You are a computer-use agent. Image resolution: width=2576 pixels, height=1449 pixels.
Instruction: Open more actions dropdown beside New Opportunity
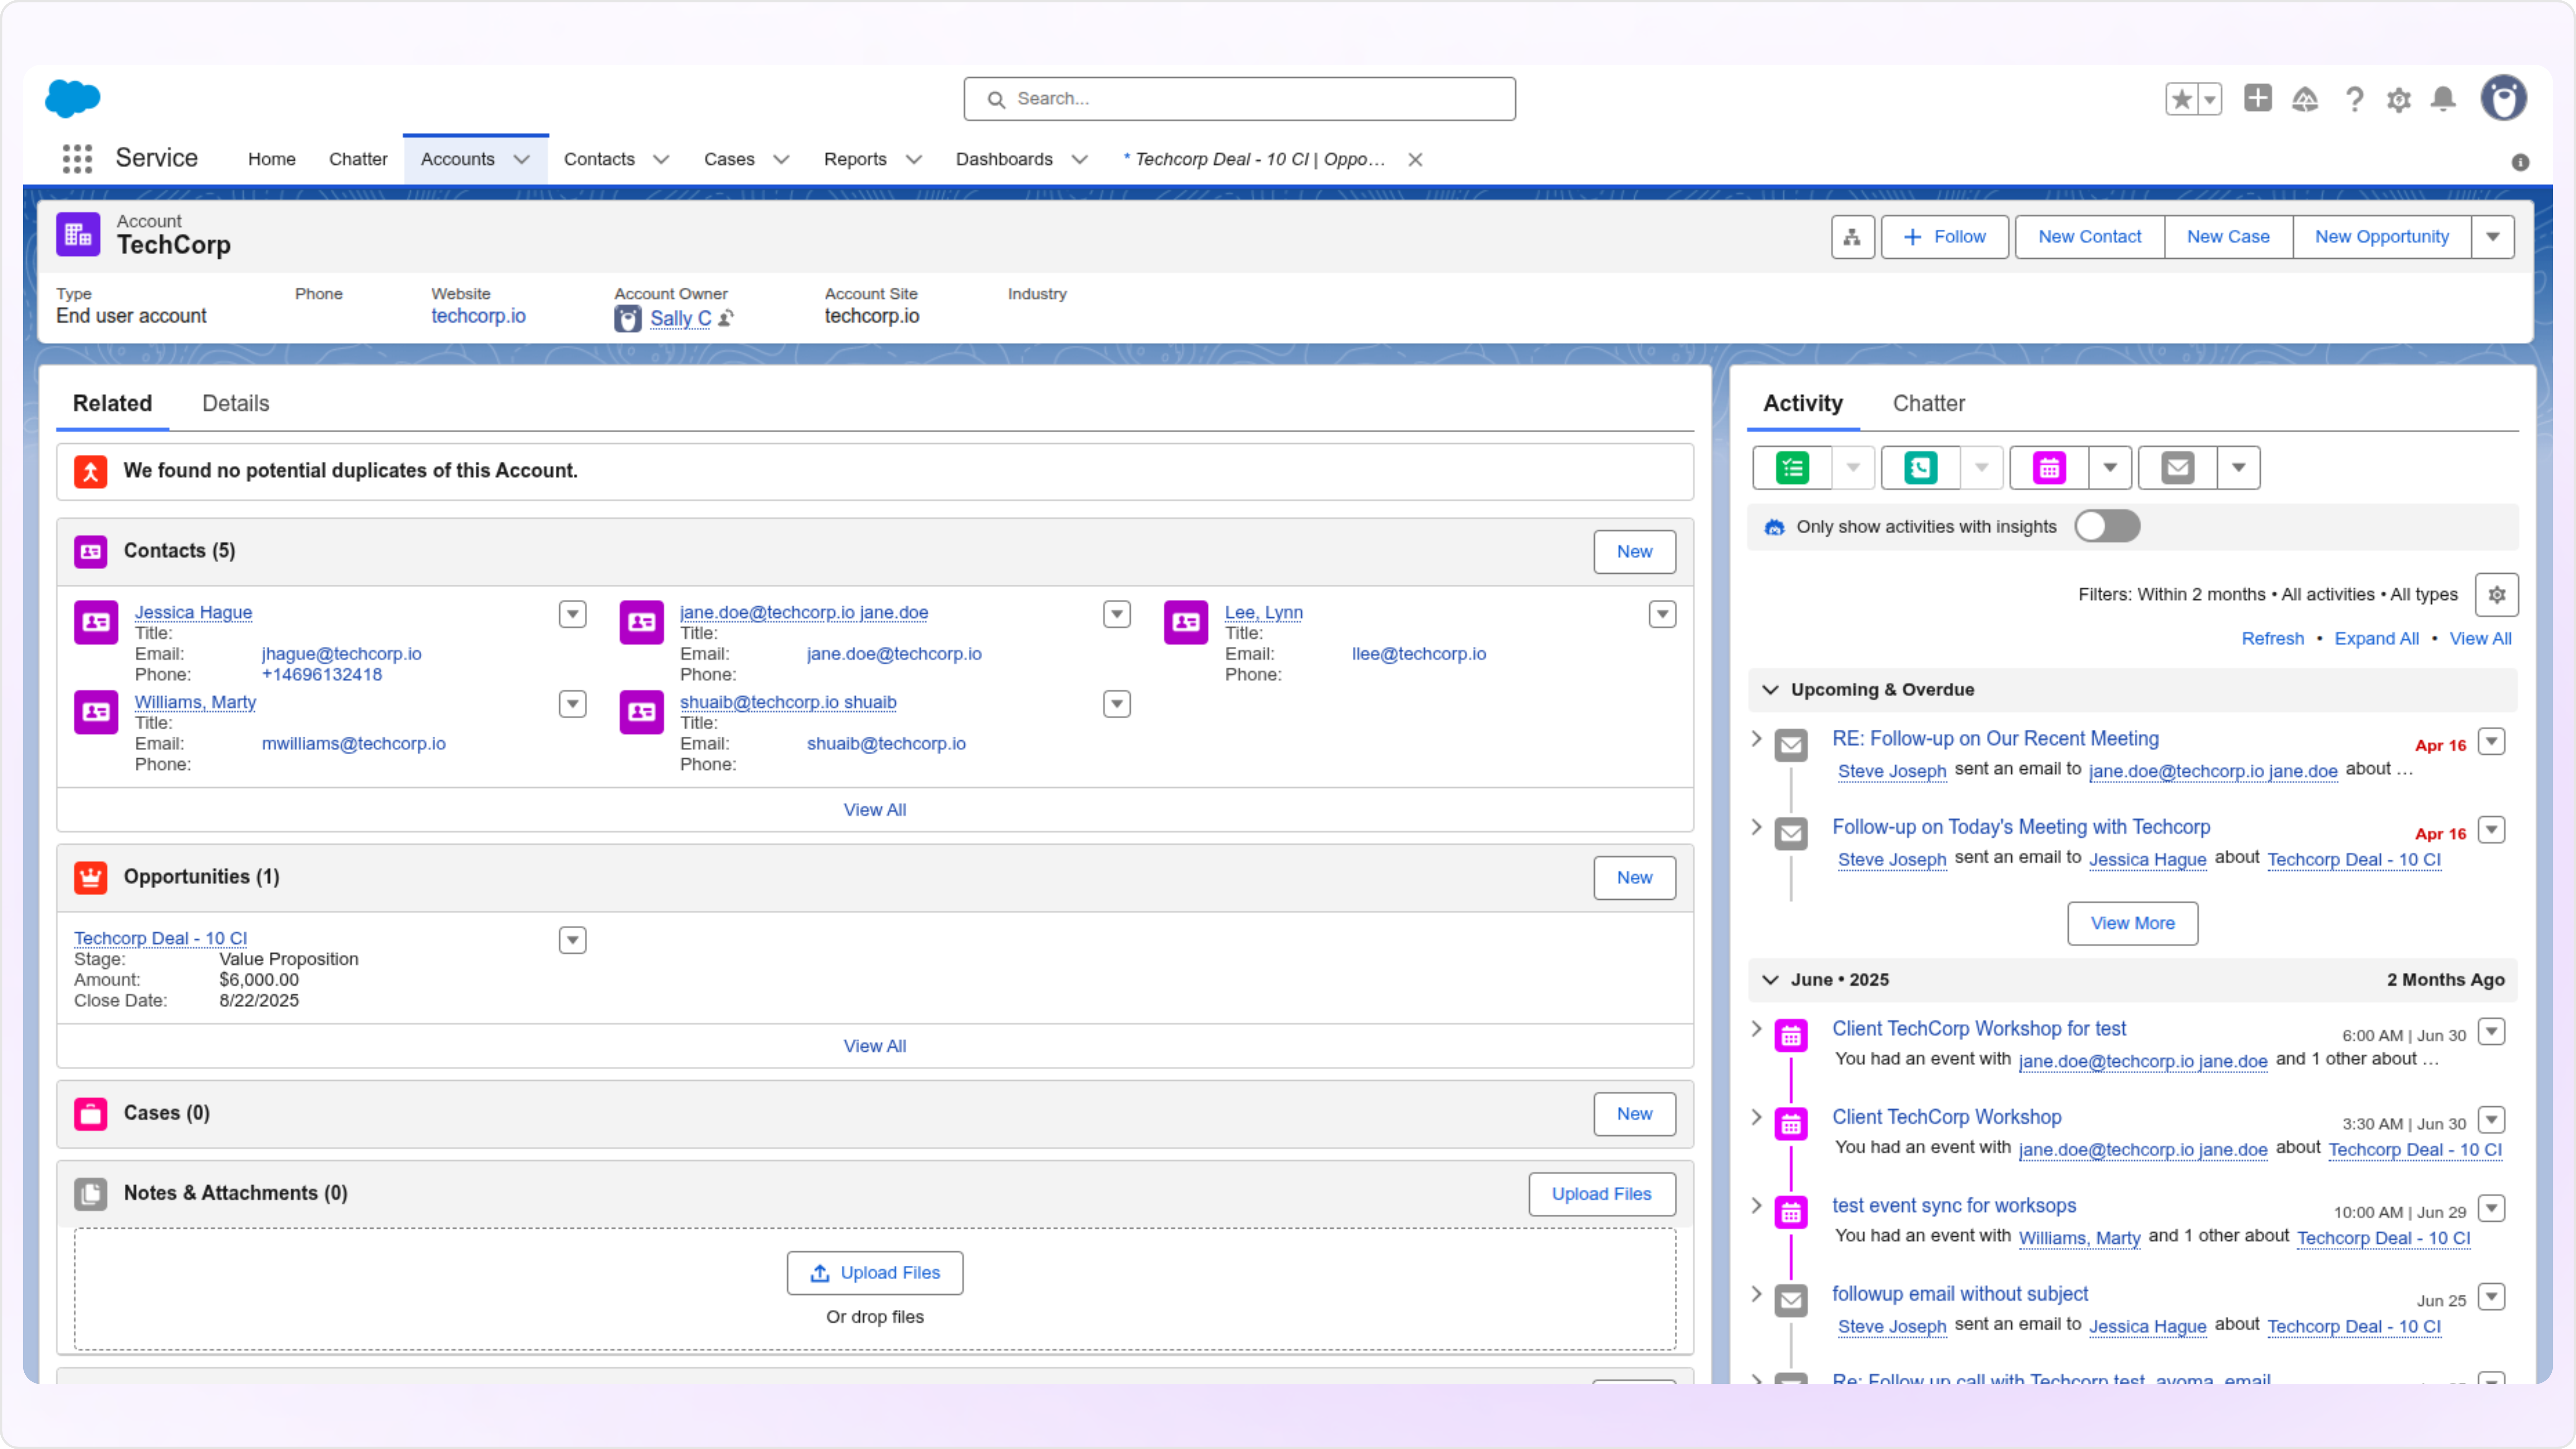tap(2492, 237)
